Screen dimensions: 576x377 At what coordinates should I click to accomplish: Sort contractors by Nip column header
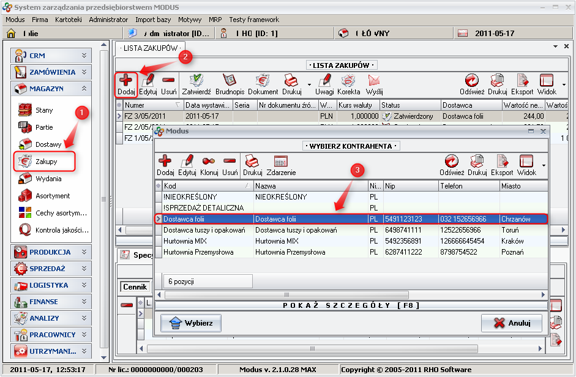pos(410,186)
